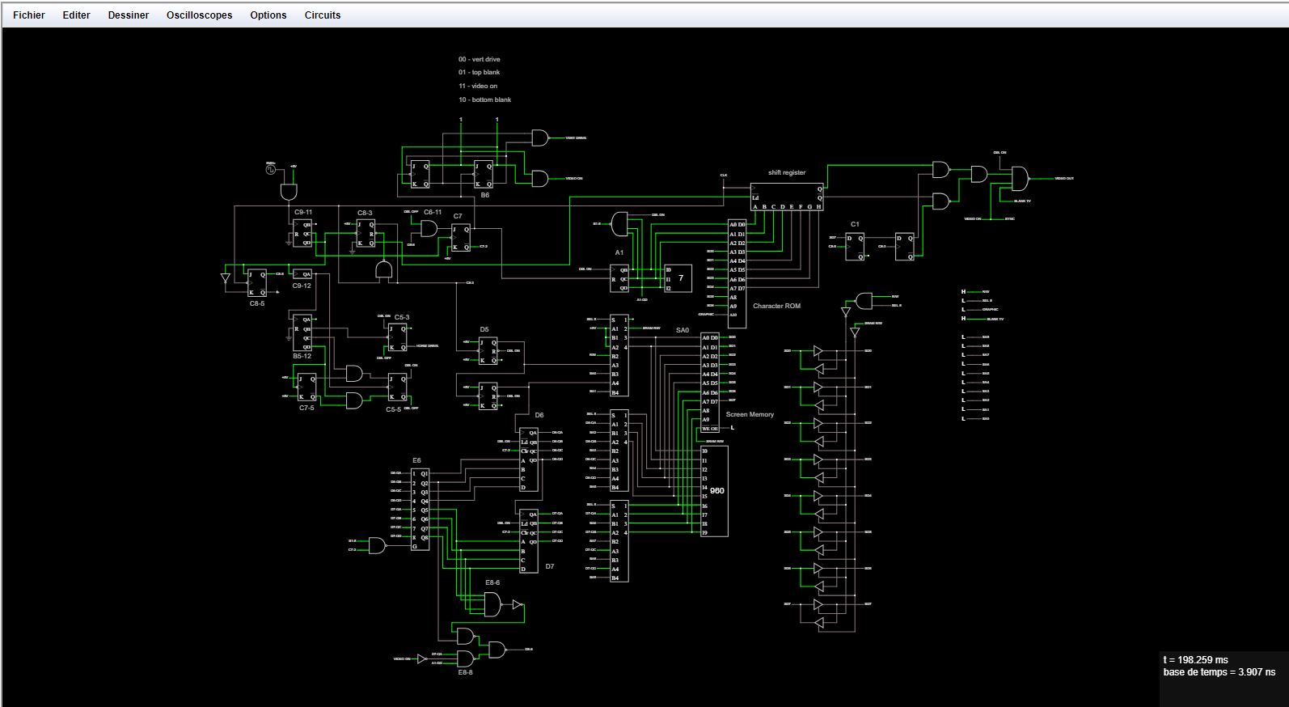This screenshot has height=707, width=1289.
Task: Select the C9-11 counter chip
Action: [302, 233]
